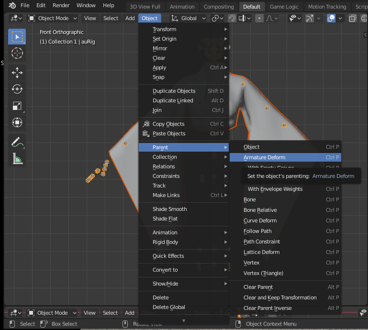Click Duplicate Objects entry
The image size is (368, 330).
coord(184,91)
